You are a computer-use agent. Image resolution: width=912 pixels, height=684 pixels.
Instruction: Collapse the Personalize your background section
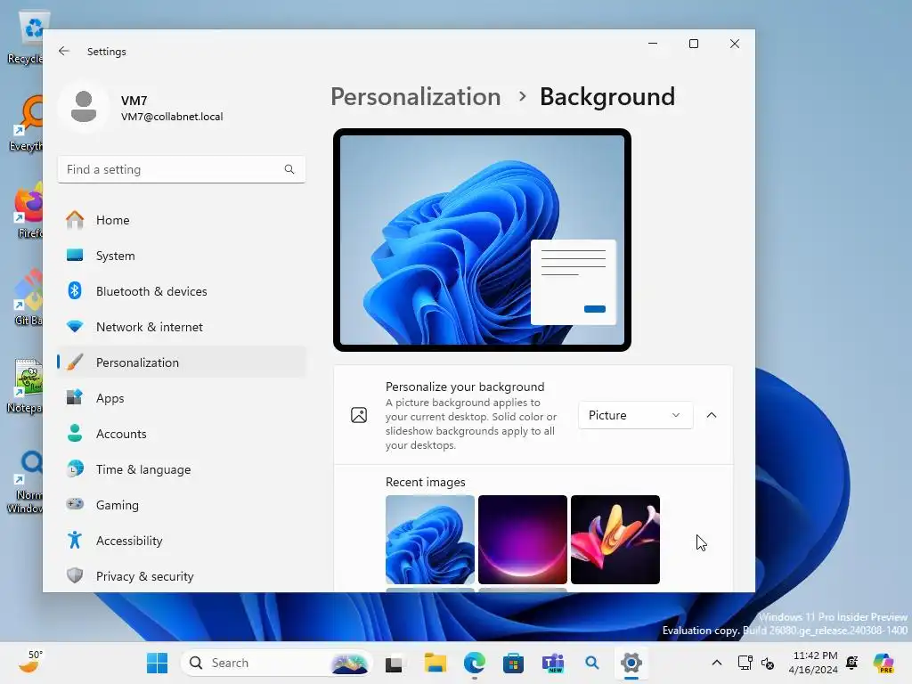[x=712, y=415]
